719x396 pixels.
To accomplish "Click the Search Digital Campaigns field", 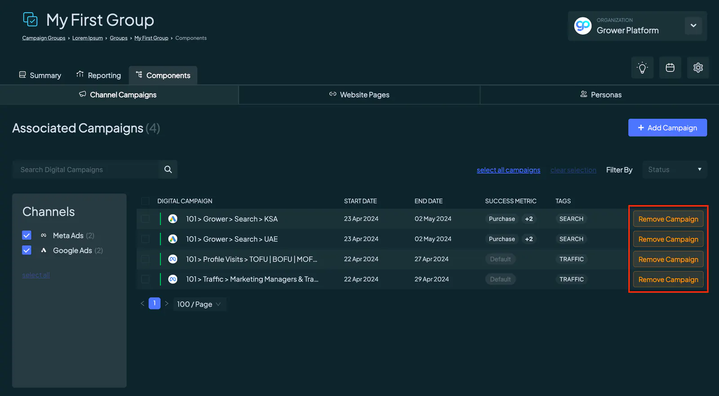I will point(85,169).
